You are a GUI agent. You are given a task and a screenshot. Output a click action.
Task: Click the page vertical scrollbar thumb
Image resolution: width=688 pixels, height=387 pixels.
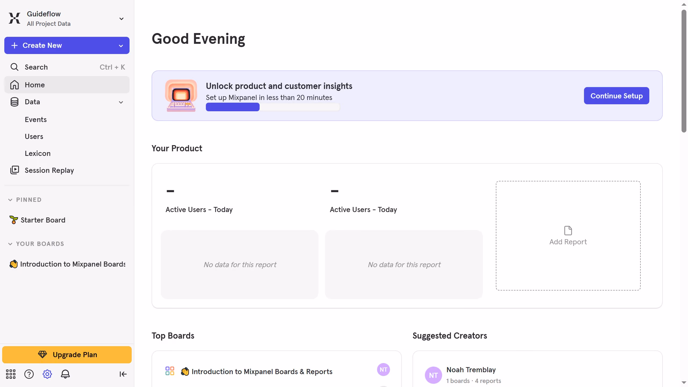click(684, 71)
